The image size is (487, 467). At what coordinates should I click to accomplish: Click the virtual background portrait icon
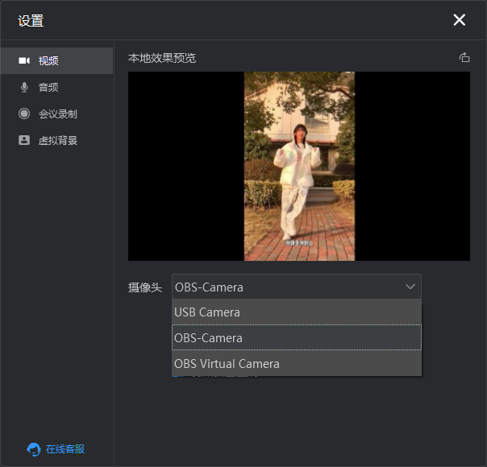pos(24,141)
